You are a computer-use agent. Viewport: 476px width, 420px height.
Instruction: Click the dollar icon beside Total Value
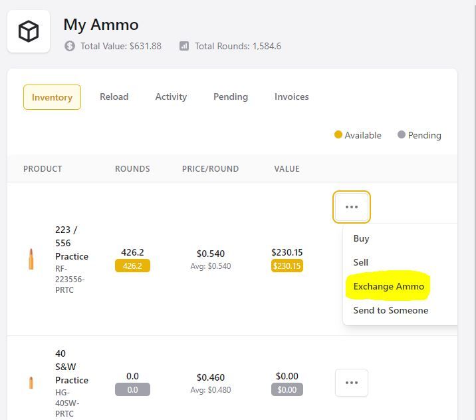tap(70, 46)
